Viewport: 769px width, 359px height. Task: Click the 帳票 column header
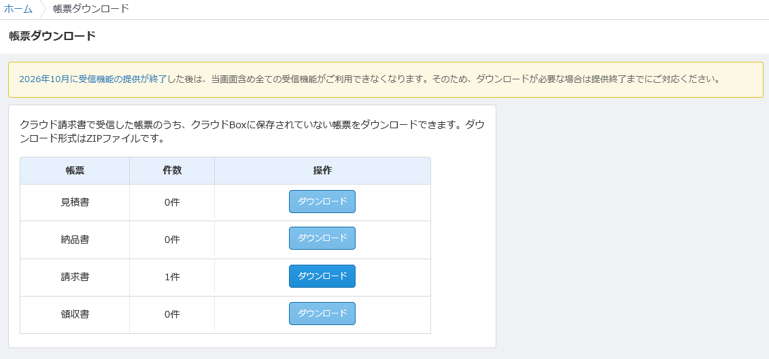(x=75, y=171)
